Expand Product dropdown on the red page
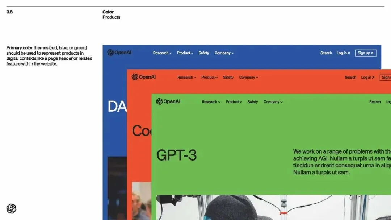Image resolution: width=391 pixels, height=220 pixels. coord(210,78)
